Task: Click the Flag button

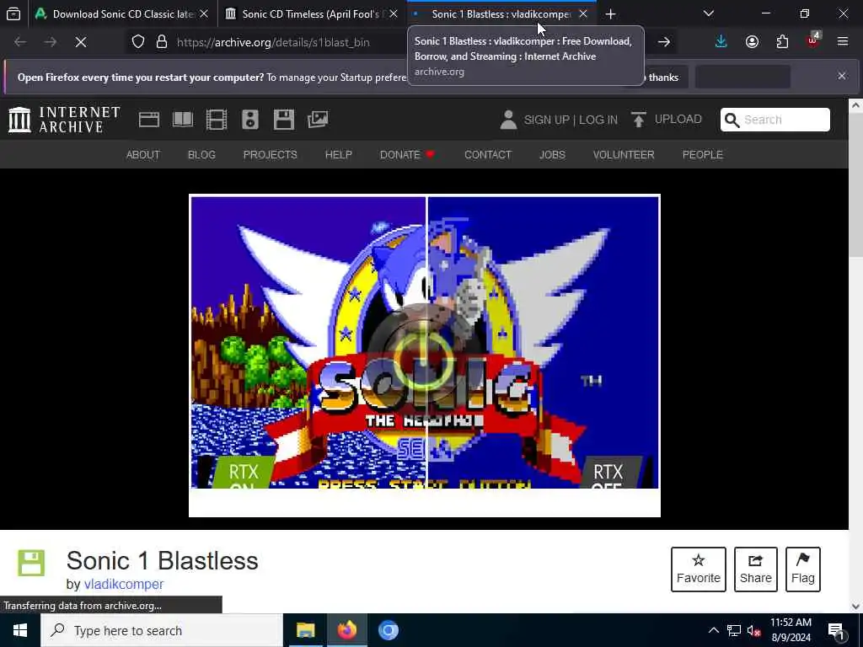Action: point(803,569)
